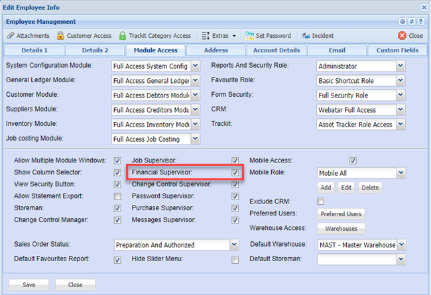This screenshot has width=431, height=295.
Task: Click the Save button
Action: click(29, 284)
